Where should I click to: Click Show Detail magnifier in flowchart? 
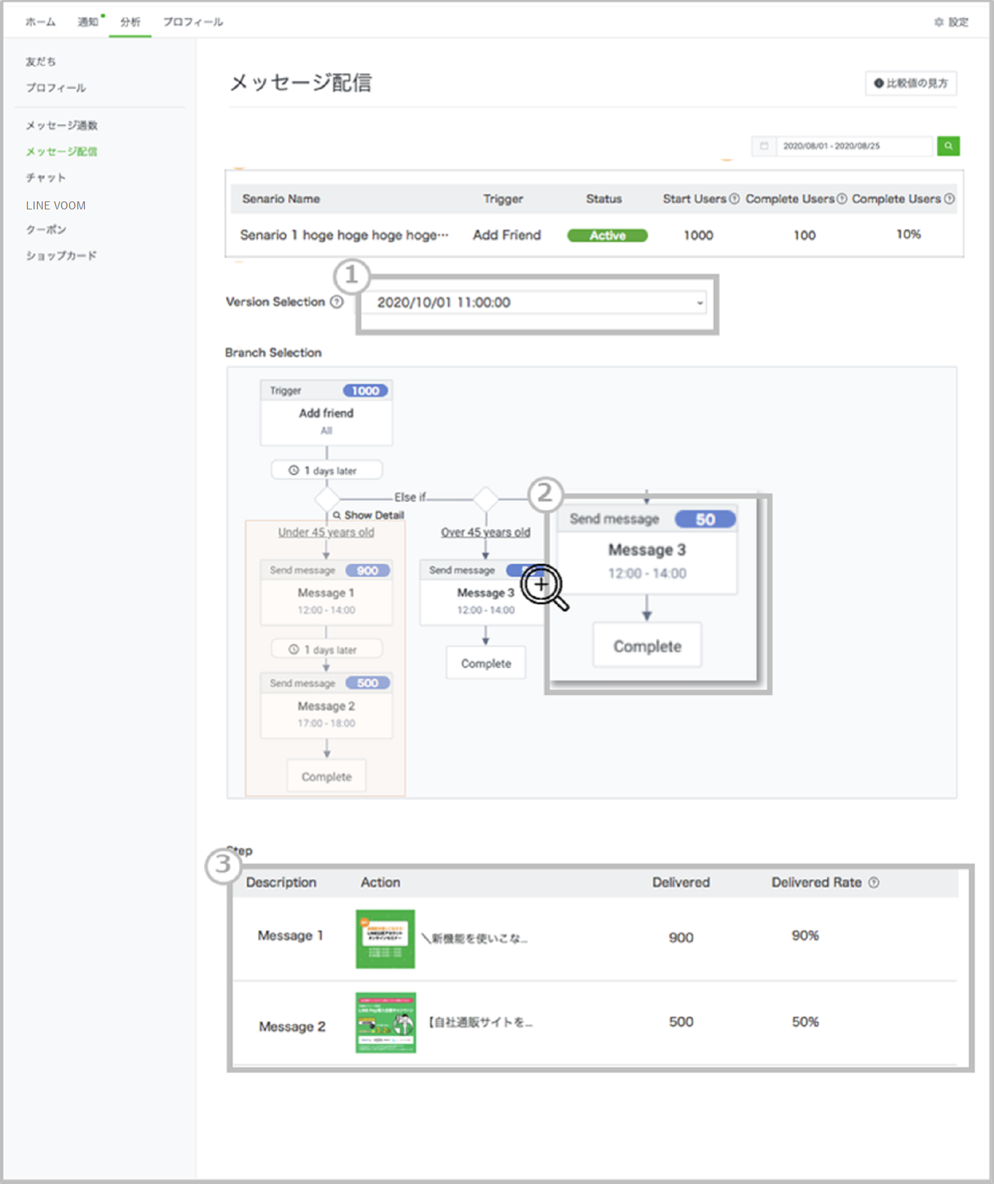pos(337,515)
